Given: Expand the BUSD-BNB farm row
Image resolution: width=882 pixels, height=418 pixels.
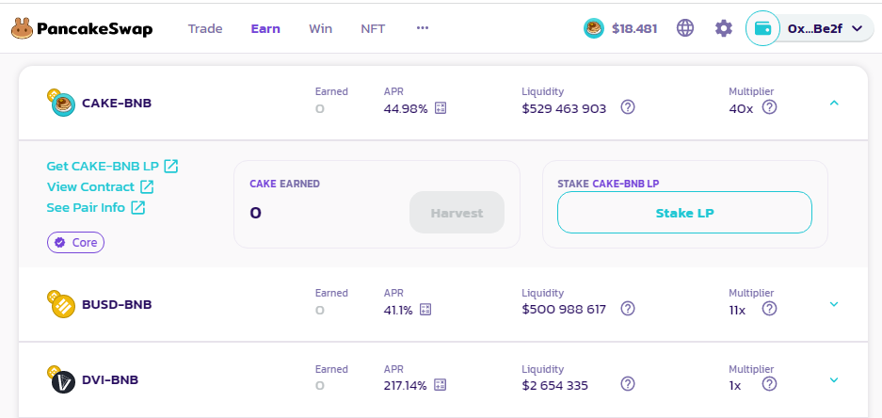Looking at the screenshot, I should 834,304.
